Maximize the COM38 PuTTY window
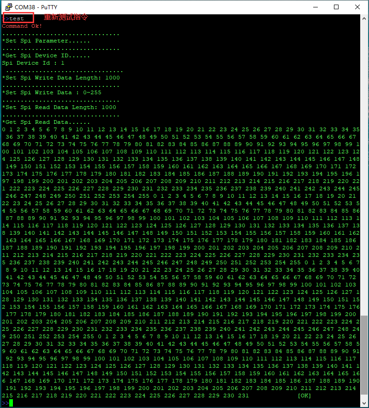Screen dimensions: 369x408 [336, 7]
